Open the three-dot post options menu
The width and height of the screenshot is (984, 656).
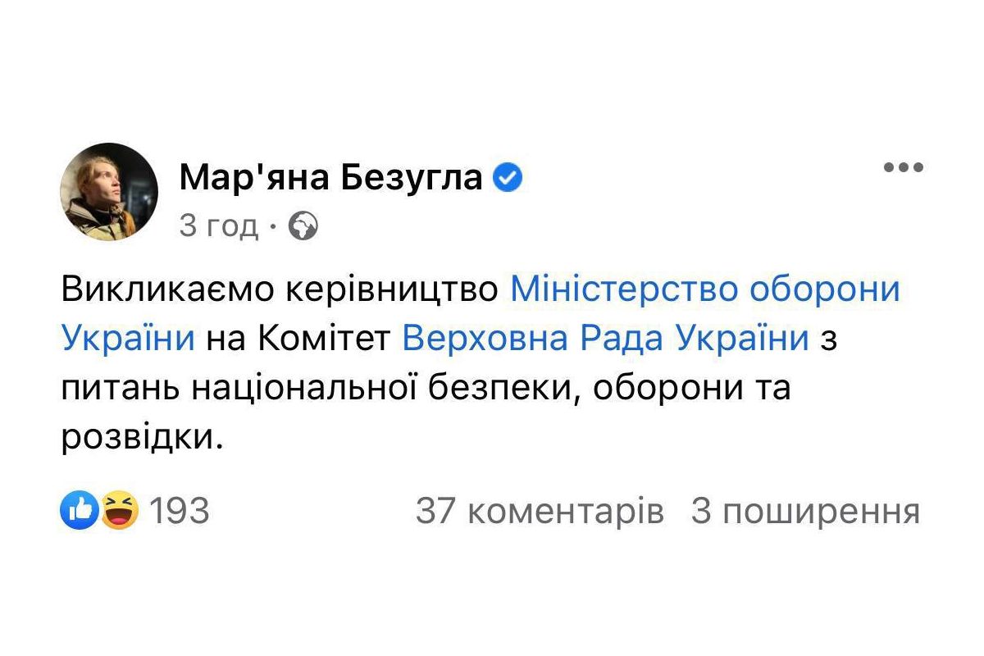903,168
